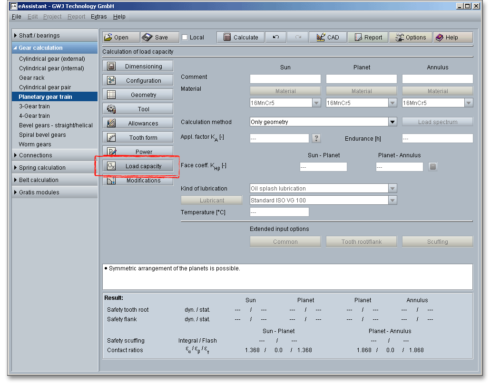Screen dimensions: 490x383
Task: Select Worm gears in the sidebar
Action: click(35, 144)
